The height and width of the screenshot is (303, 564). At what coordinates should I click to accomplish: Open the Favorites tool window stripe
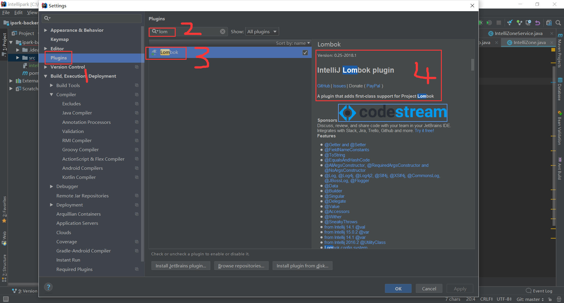click(4, 209)
